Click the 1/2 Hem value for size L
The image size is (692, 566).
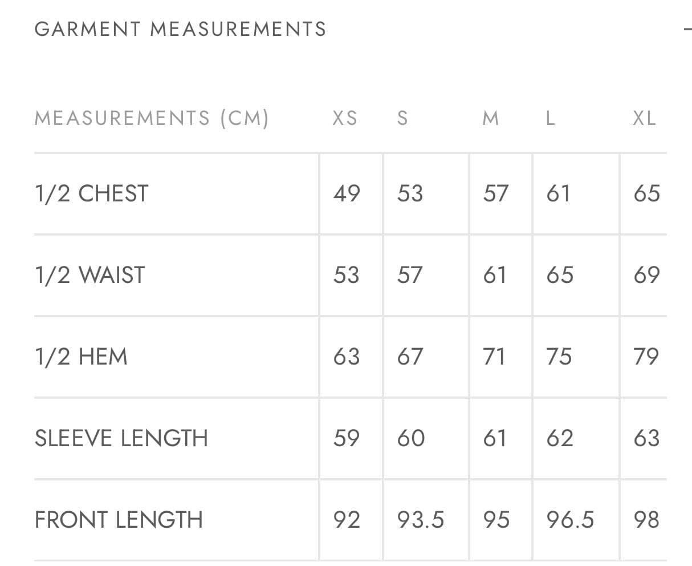tap(559, 357)
